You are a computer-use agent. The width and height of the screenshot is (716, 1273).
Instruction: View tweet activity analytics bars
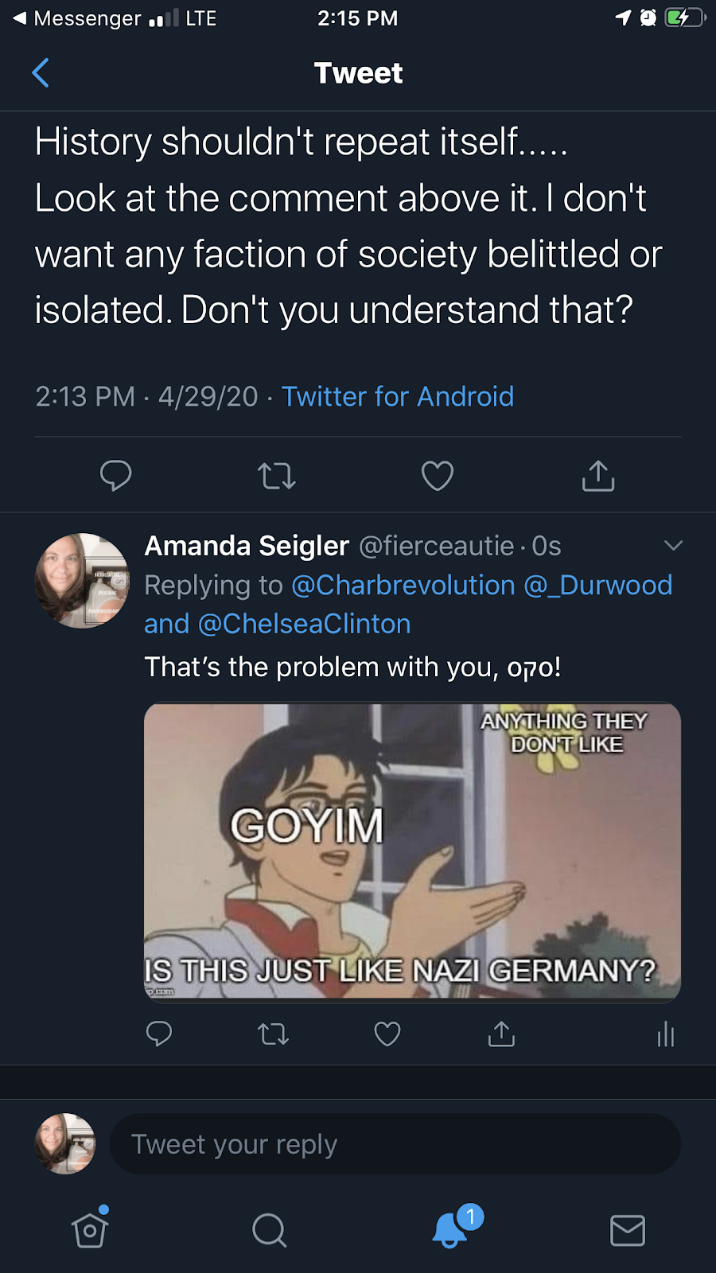666,1034
